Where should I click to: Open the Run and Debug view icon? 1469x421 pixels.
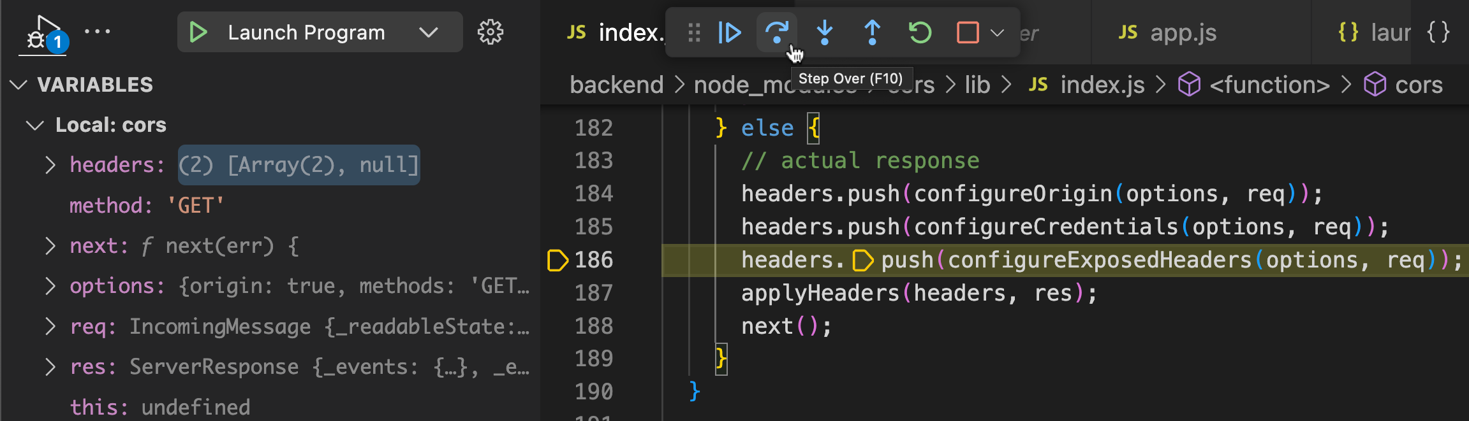pos(43,33)
